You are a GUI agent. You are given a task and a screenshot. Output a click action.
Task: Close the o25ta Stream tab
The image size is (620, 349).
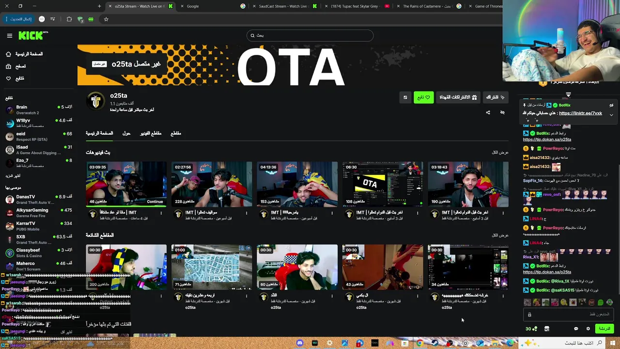(x=110, y=6)
